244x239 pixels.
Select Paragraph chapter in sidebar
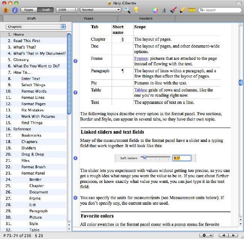coord(34,211)
